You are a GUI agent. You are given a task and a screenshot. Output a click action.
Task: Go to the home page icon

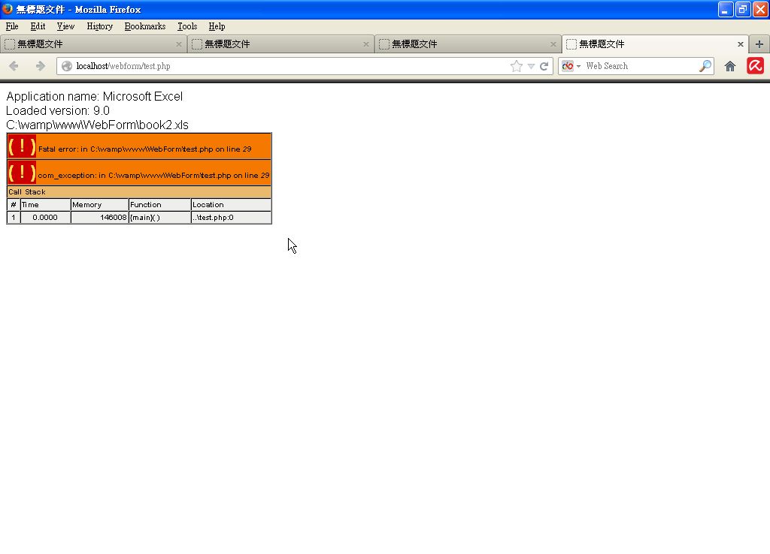(x=730, y=66)
